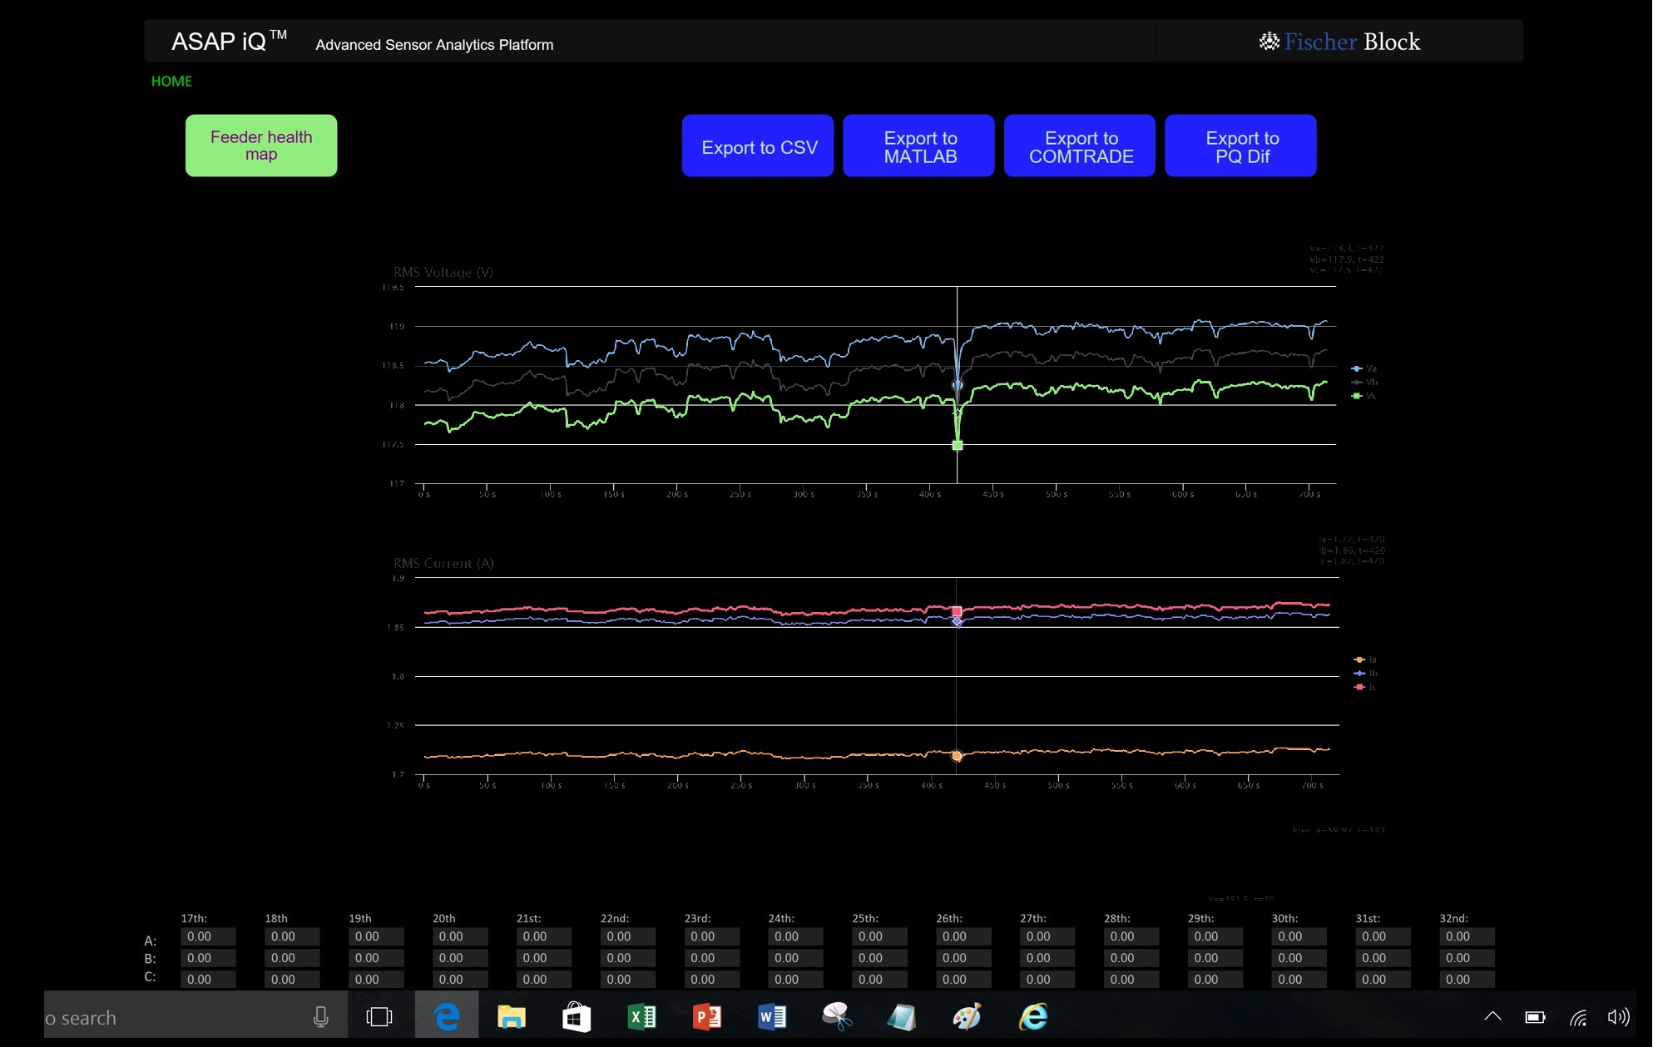Click the orange Ia data marker on current chart
Screen dimensions: 1653x1047
point(957,756)
